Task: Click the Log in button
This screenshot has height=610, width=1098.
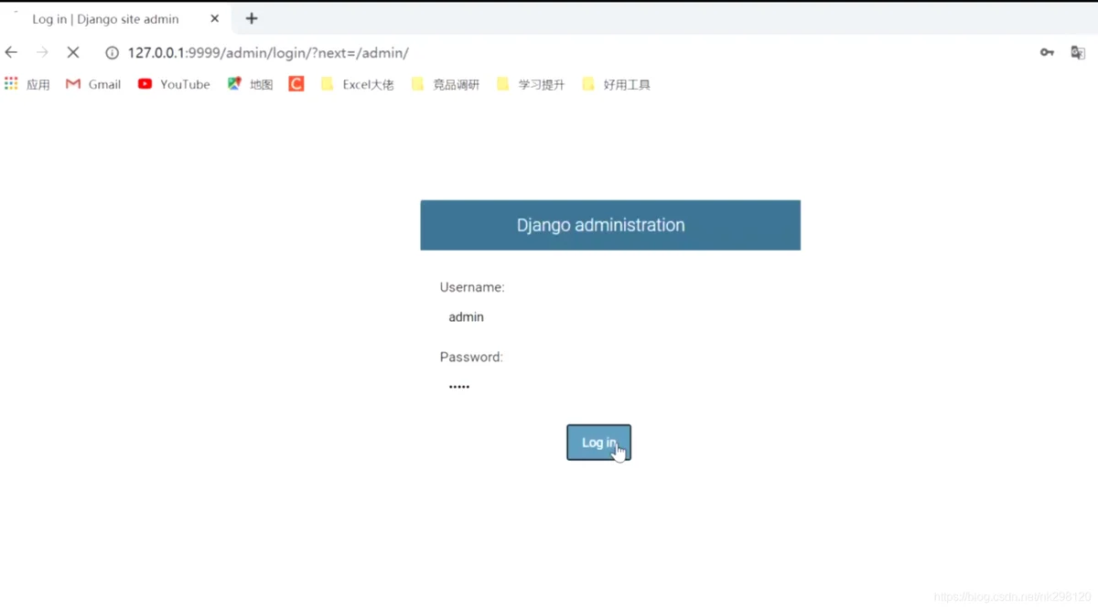Action: point(599,443)
